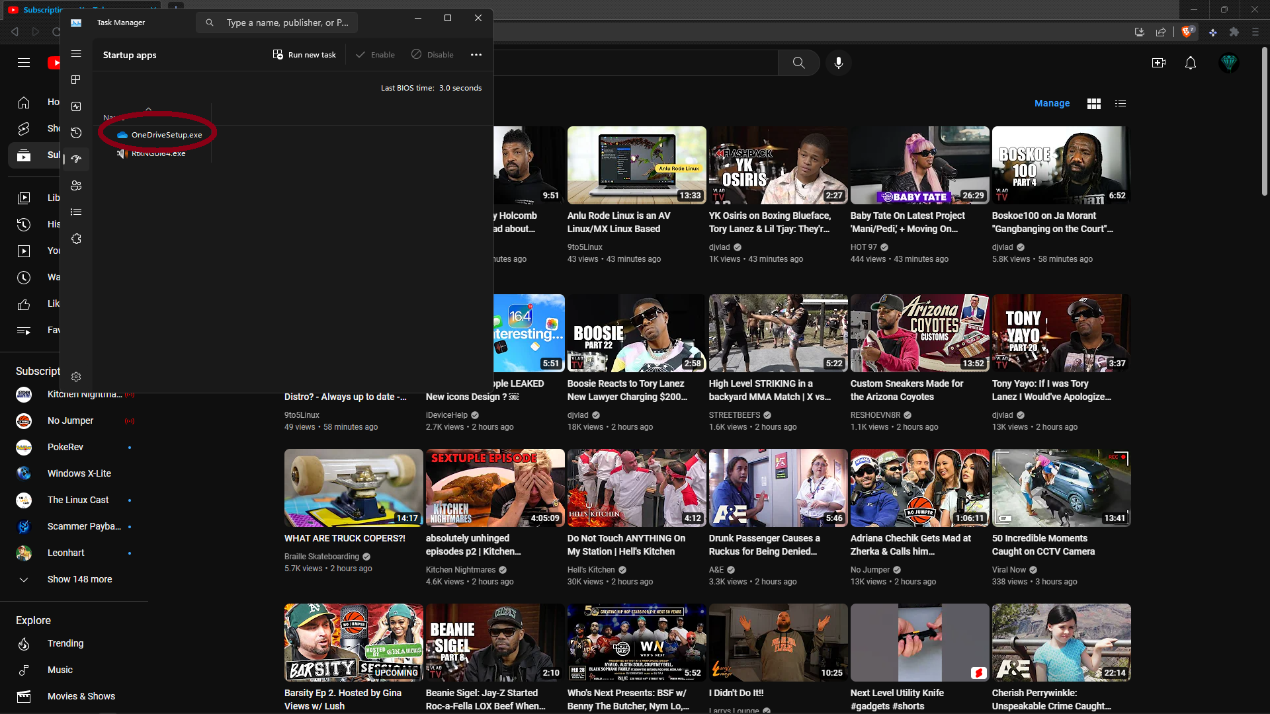The image size is (1270, 714).
Task: Open YouTube notifications bell
Action: click(x=1191, y=63)
